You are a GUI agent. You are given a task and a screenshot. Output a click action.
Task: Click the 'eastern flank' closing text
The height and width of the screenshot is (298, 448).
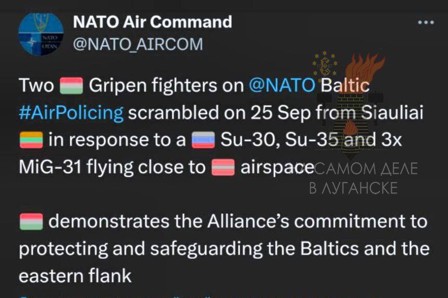pos(75,276)
